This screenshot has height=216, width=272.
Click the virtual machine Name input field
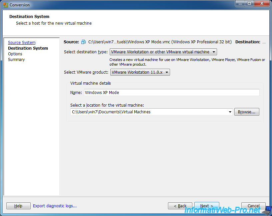(x=172, y=92)
